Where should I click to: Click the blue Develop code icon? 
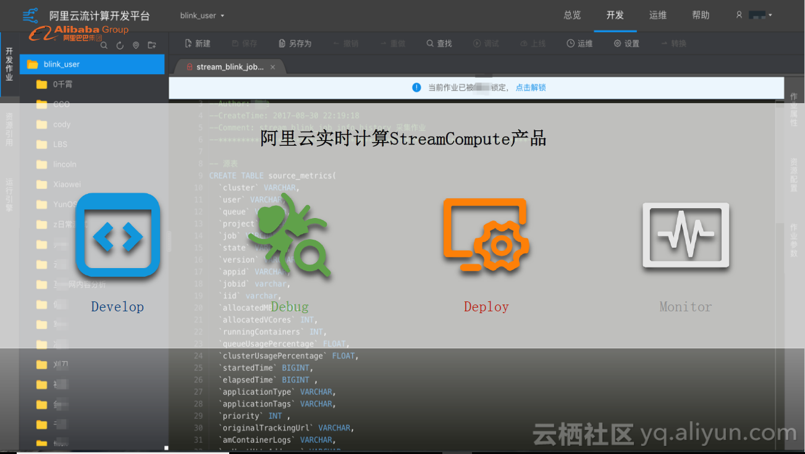coord(118,235)
